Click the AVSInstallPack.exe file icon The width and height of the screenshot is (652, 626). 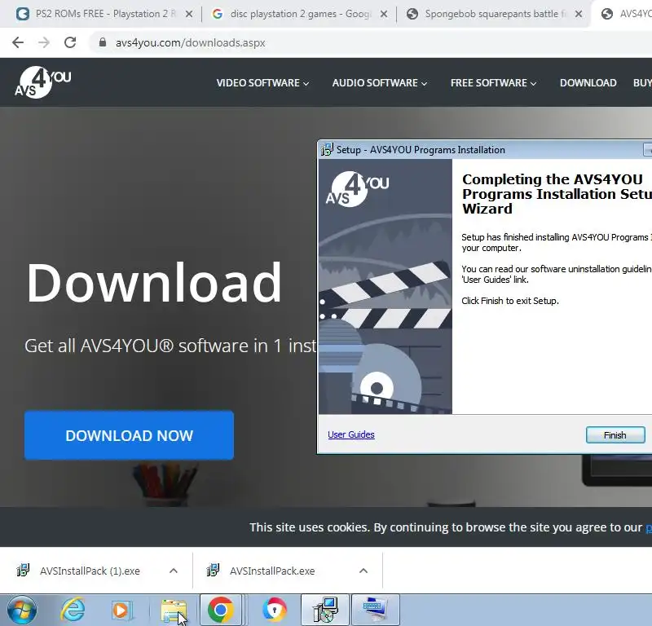[x=213, y=570]
